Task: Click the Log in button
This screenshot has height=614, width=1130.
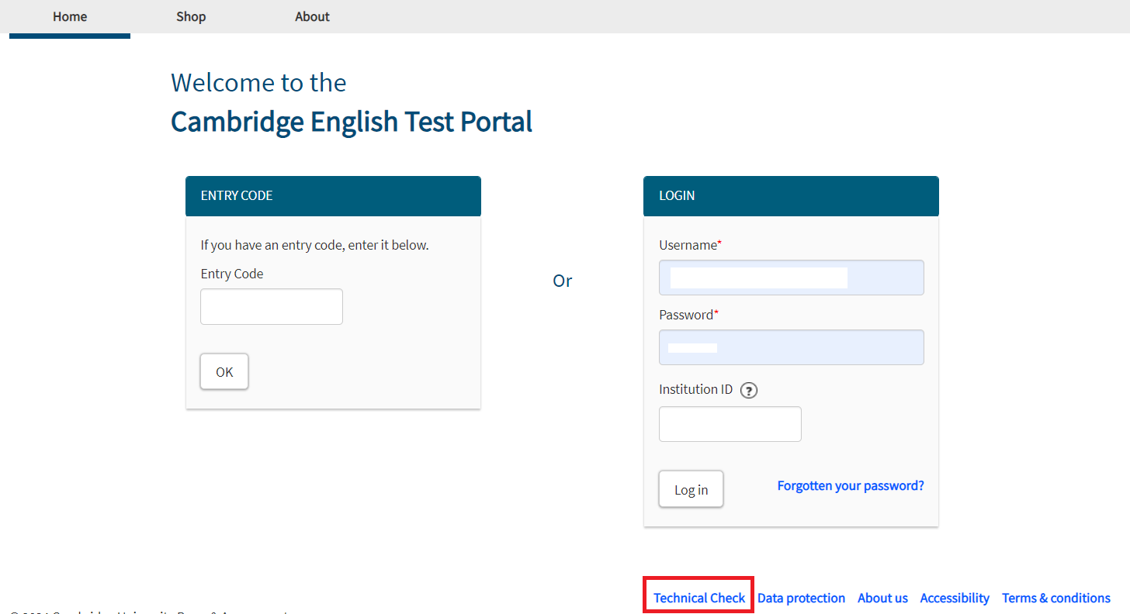Action: point(691,489)
